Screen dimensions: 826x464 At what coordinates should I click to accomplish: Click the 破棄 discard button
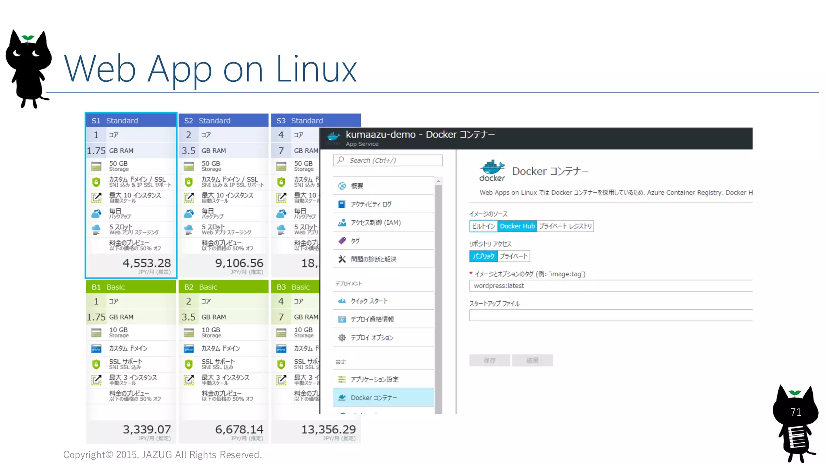[532, 360]
